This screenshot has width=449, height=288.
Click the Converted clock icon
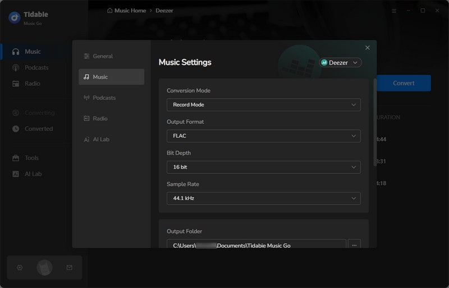(16, 129)
